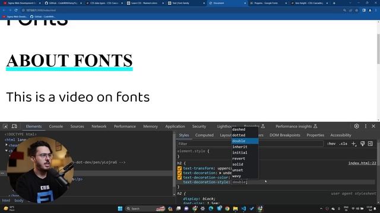The image size is (380, 213).
Task: Expand the text-decoration shorthand triangle
Action: point(220,173)
